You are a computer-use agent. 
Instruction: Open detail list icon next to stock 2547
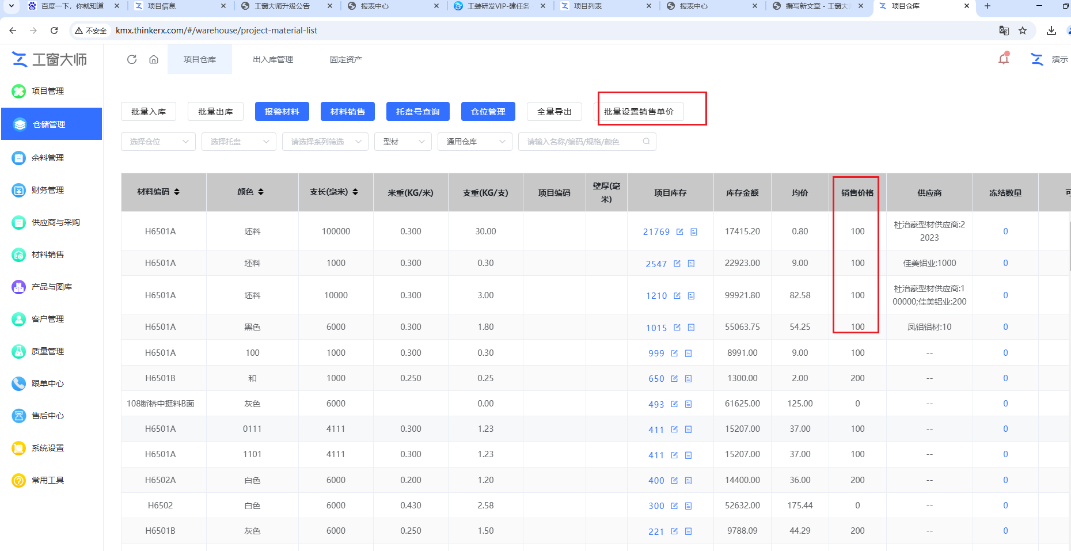(x=692, y=264)
